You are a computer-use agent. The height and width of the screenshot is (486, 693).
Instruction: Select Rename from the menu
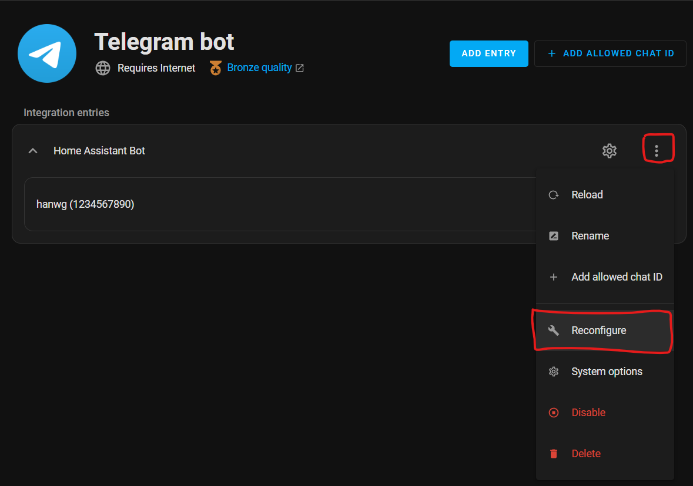click(x=605, y=236)
